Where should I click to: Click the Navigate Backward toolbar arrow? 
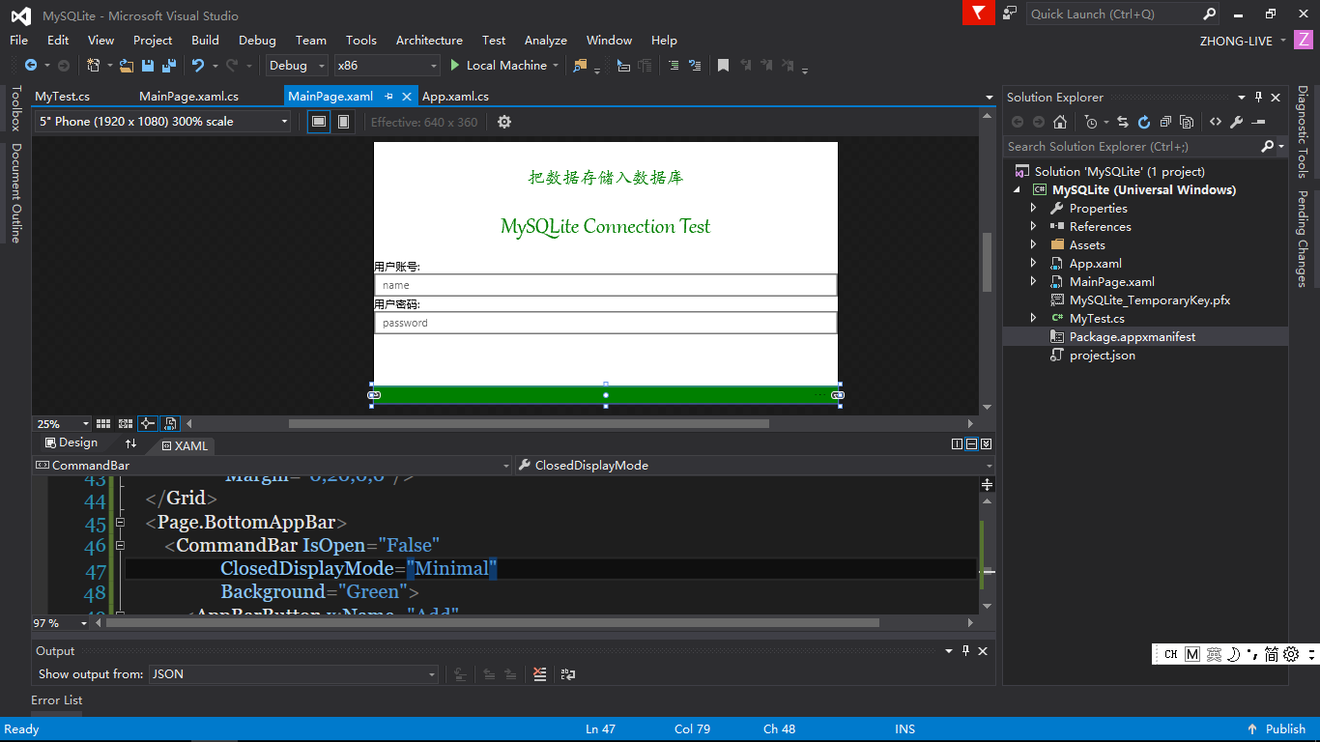click(x=31, y=66)
